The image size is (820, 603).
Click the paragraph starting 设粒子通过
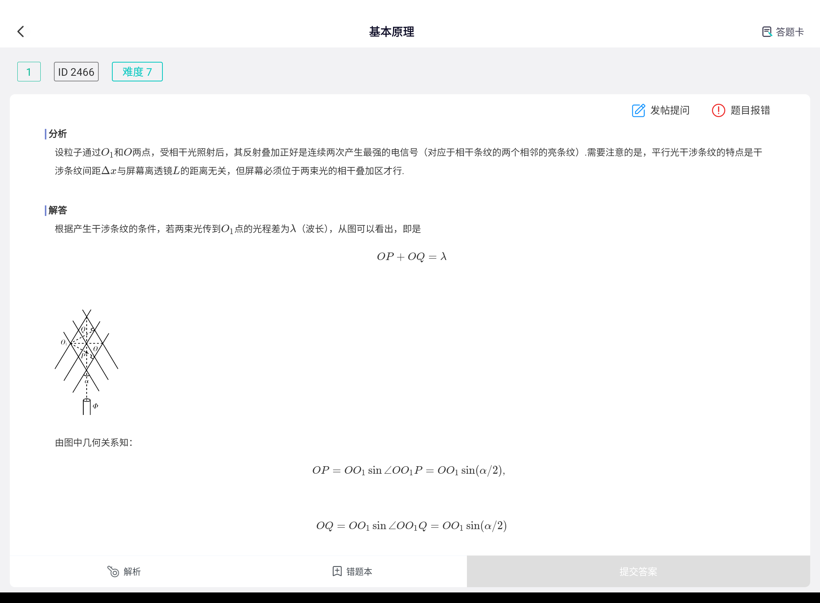tap(408, 161)
